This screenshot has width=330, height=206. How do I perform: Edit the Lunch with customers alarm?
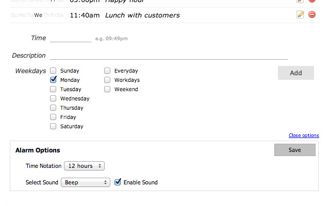pyautogui.click(x=301, y=15)
